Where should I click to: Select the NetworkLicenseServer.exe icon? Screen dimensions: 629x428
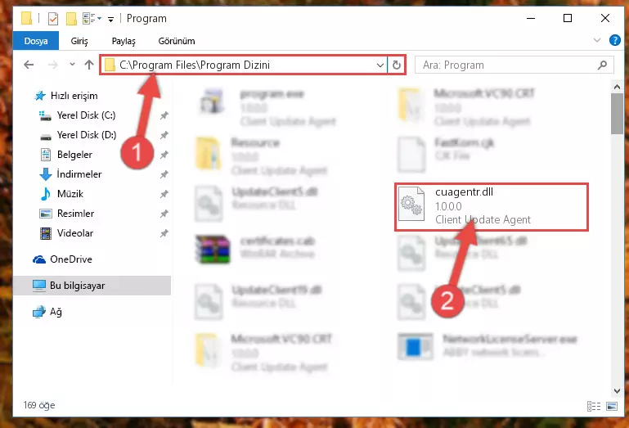pyautogui.click(x=416, y=346)
